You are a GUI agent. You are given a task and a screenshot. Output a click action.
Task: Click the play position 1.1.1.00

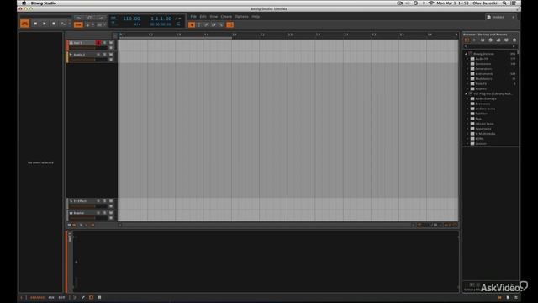(x=161, y=19)
